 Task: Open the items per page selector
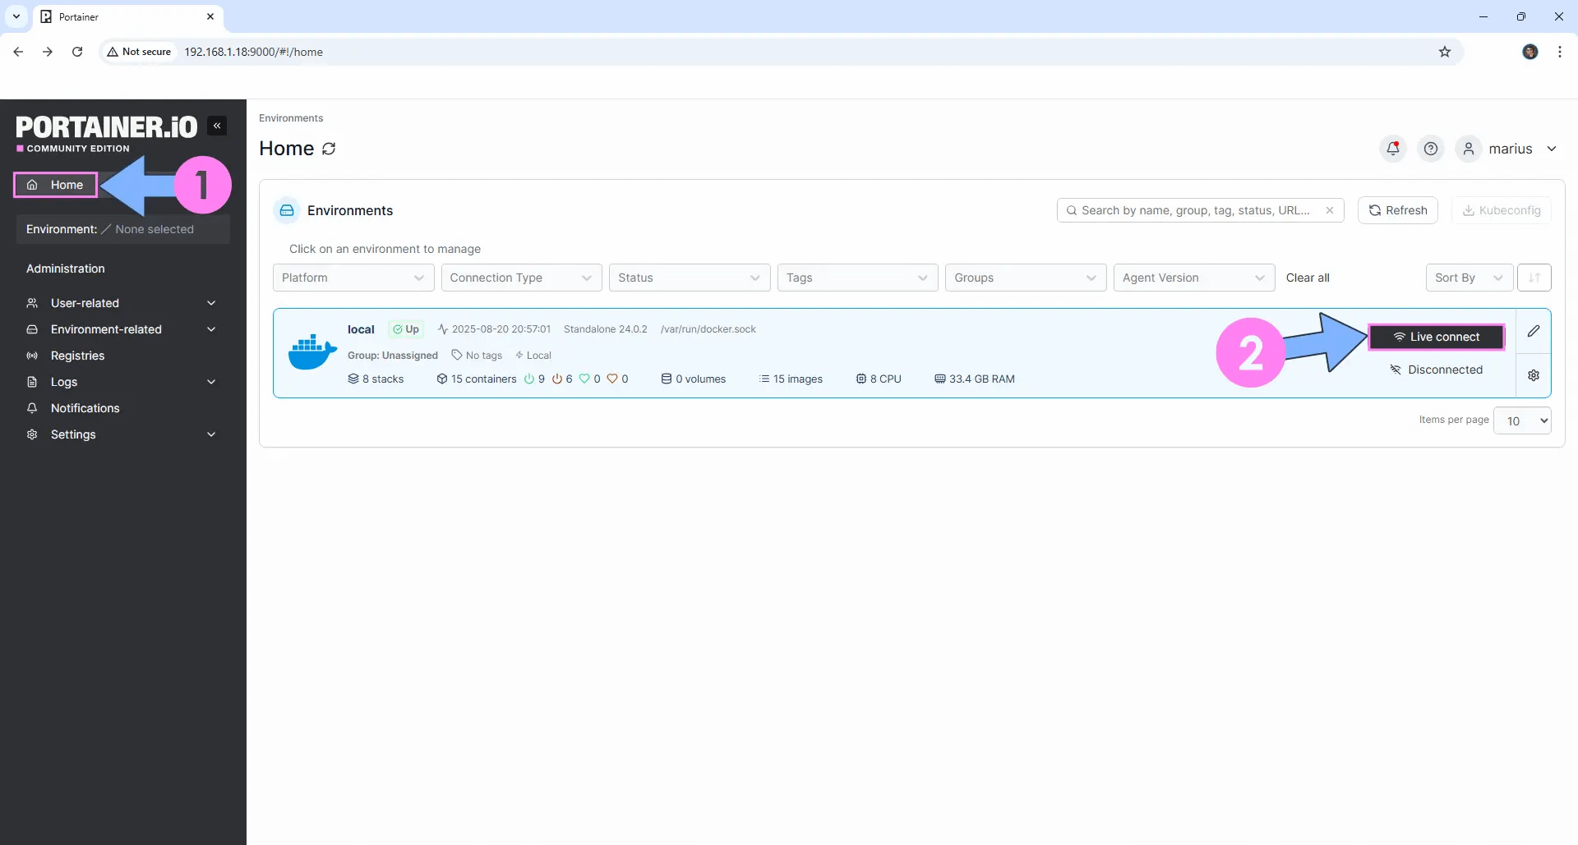pos(1523,420)
